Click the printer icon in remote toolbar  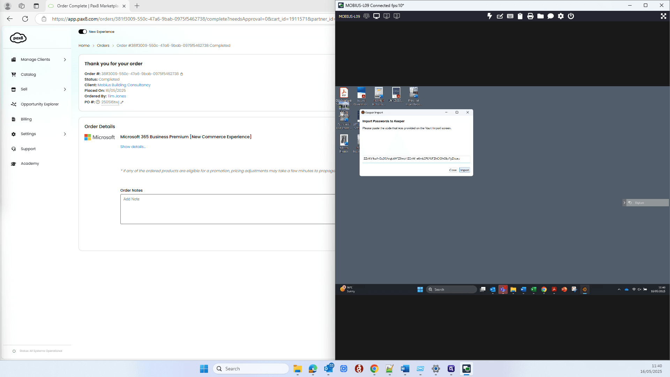(530, 16)
